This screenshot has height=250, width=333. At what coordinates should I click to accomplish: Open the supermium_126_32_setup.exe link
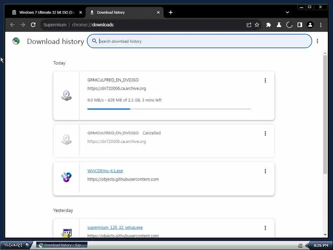(115, 227)
